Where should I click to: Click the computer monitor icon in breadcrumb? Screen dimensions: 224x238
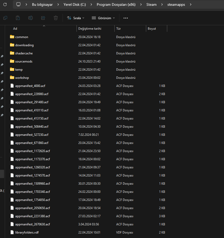click(18, 4)
